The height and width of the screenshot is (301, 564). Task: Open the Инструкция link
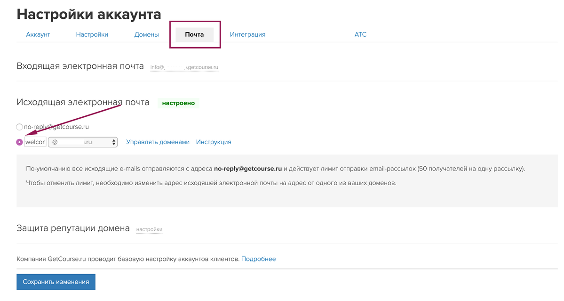pos(214,142)
